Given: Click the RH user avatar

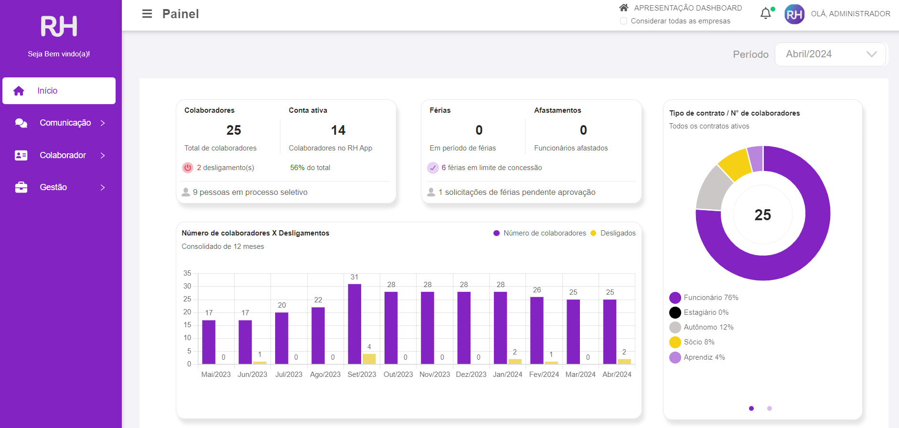Looking at the screenshot, I should pyautogui.click(x=794, y=14).
